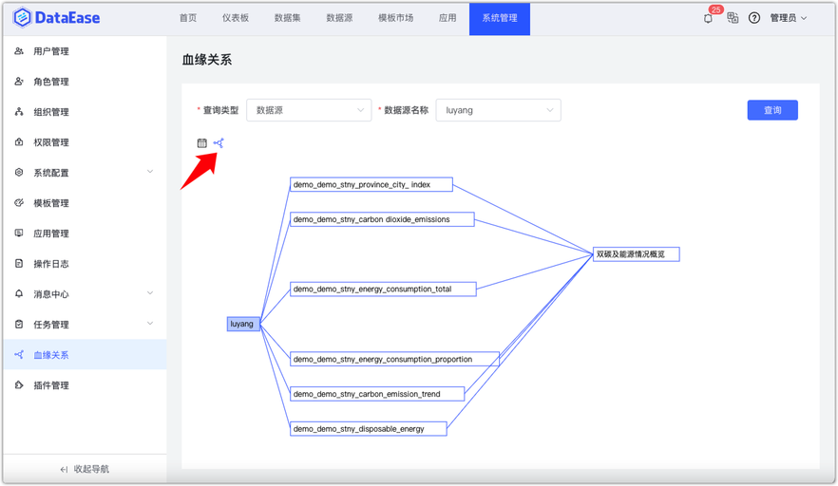Expand the 系统配置 submenu chevron
Screen dimensions: 838x486
150,172
